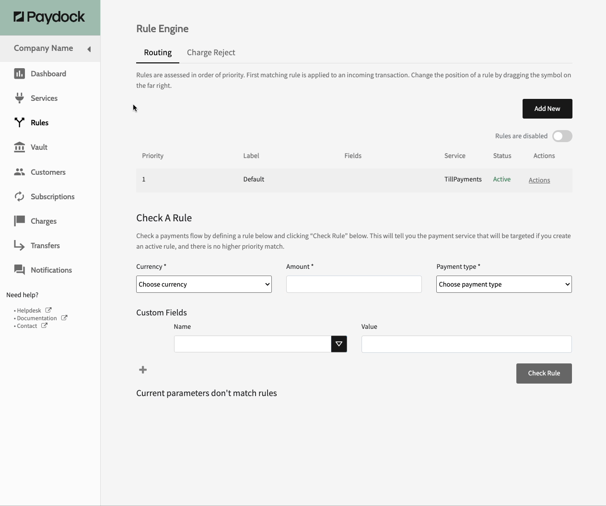Image resolution: width=606 pixels, height=506 pixels.
Task: Click the plus icon to add custom field
Action: point(143,370)
